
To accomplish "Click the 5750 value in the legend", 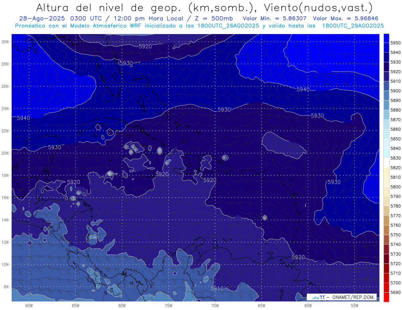I will point(396,235).
